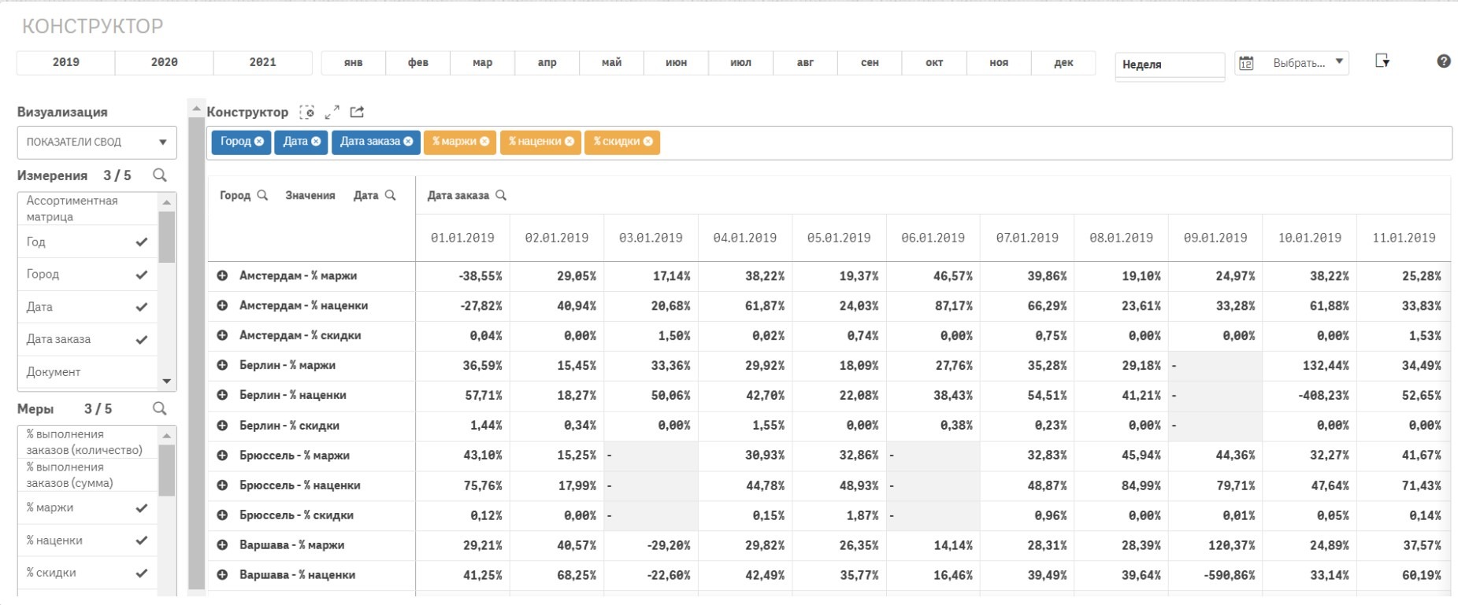Open the ПОКАЗАТЕЛИ СВОД visualization dropdown

[x=96, y=142]
